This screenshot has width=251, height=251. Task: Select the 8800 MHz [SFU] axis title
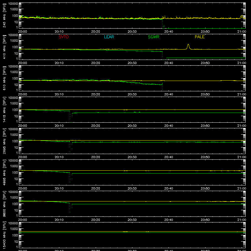tap(4, 204)
